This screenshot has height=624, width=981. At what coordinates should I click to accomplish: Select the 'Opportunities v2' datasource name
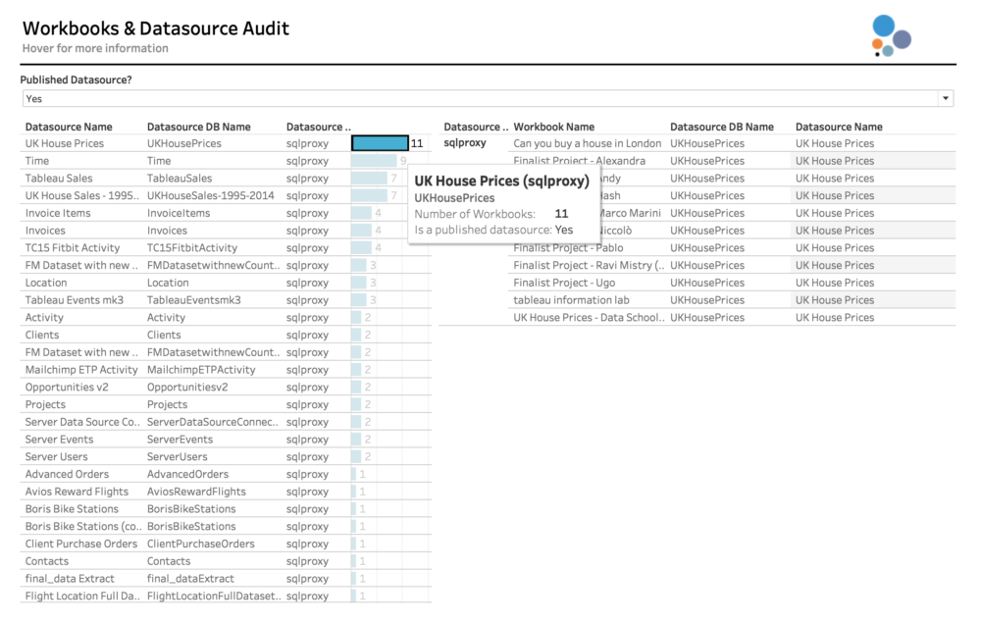(x=67, y=388)
